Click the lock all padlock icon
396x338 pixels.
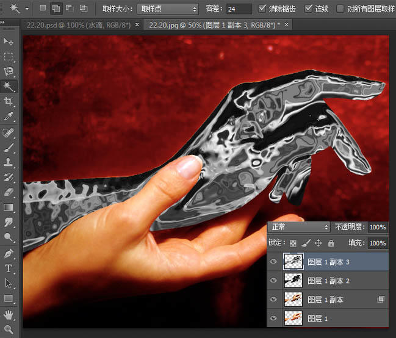click(x=331, y=243)
